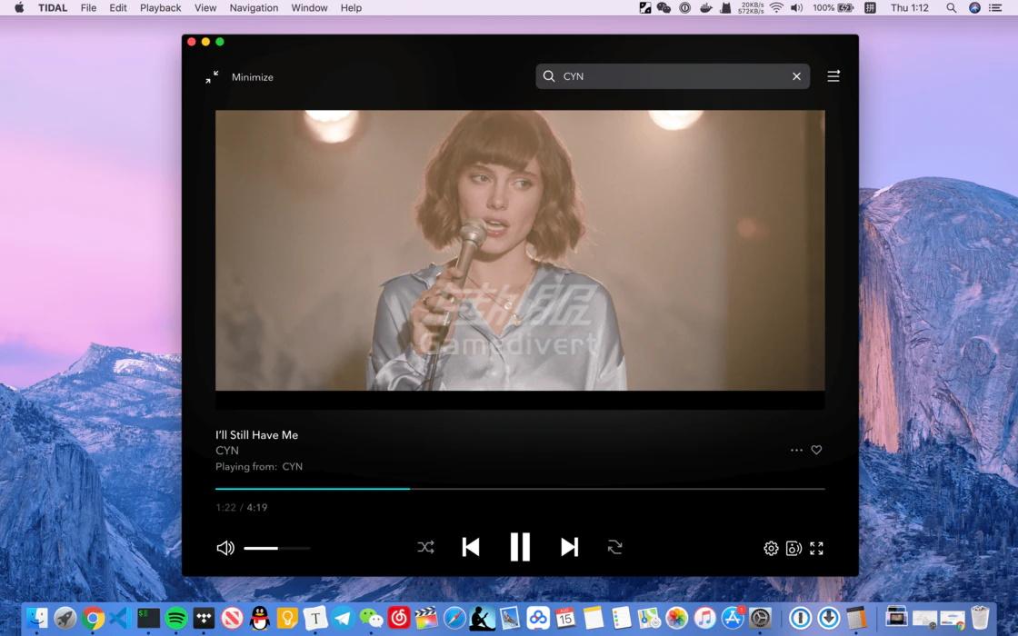Open the TIDAL application menu

(x=53, y=8)
